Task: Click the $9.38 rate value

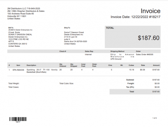Action: pyautogui.click(x=142, y=70)
